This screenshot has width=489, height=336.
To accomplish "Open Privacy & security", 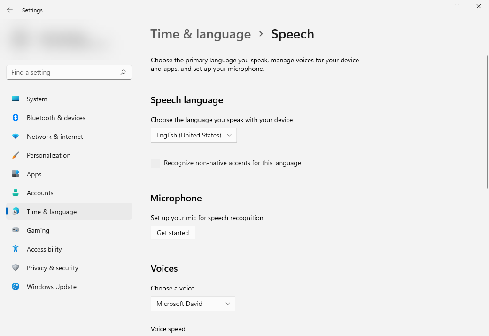I will tap(69, 268).
